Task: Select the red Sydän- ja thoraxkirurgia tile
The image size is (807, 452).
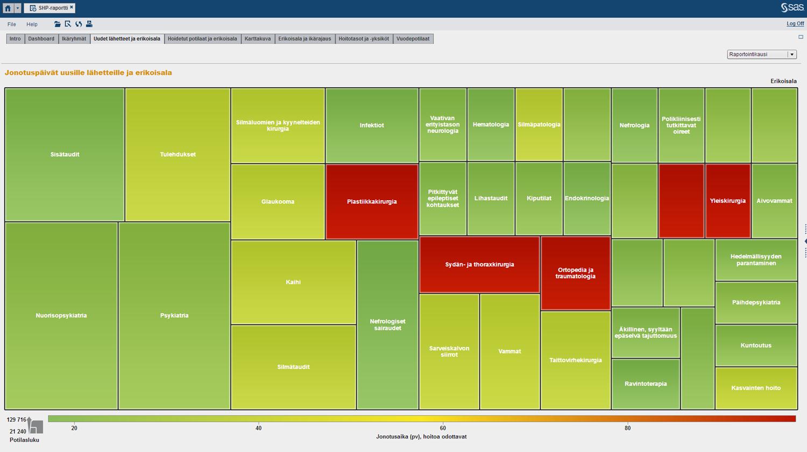Action: click(x=479, y=265)
